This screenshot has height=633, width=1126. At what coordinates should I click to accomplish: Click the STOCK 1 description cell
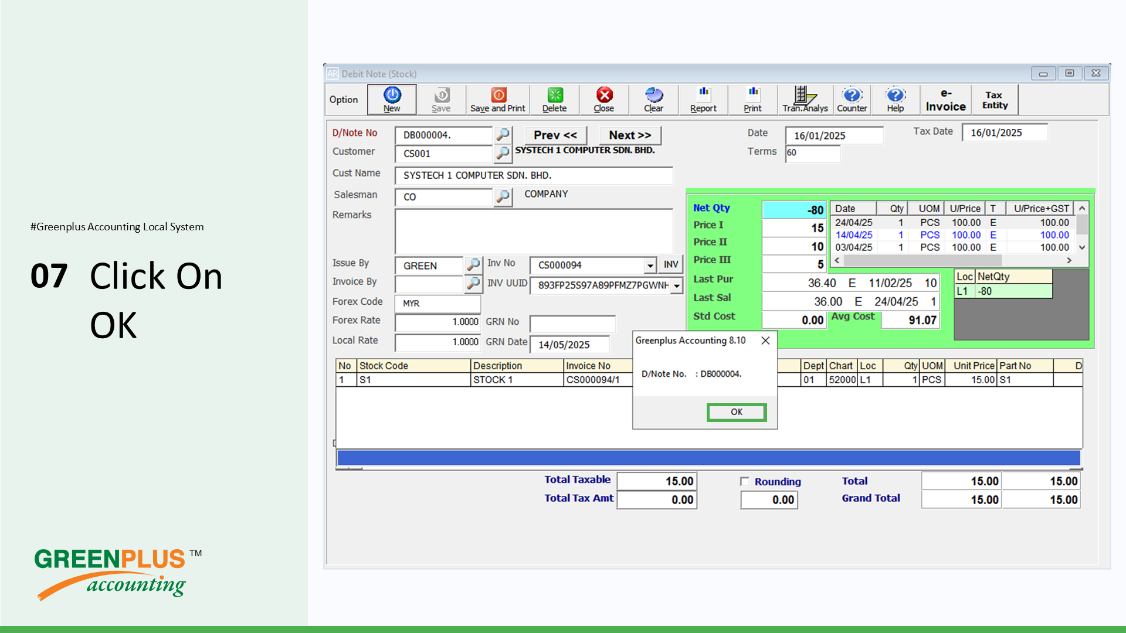[517, 380]
